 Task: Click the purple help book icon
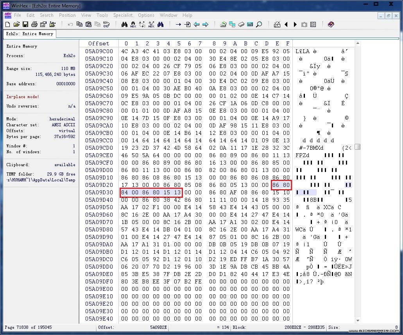[x=331, y=24]
